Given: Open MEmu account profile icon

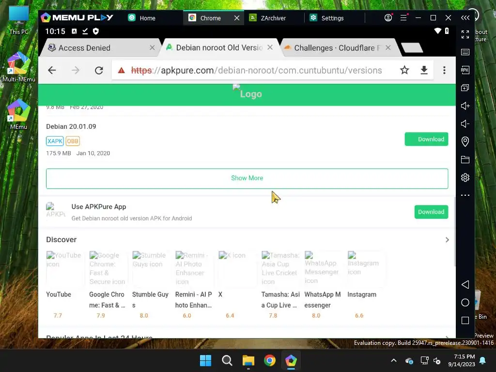Looking at the screenshot, I should pyautogui.click(x=388, y=18).
